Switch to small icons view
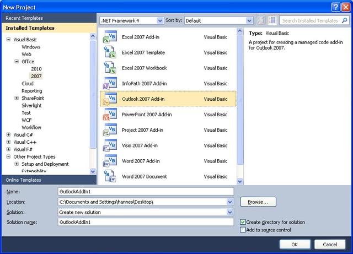 tap(261, 20)
